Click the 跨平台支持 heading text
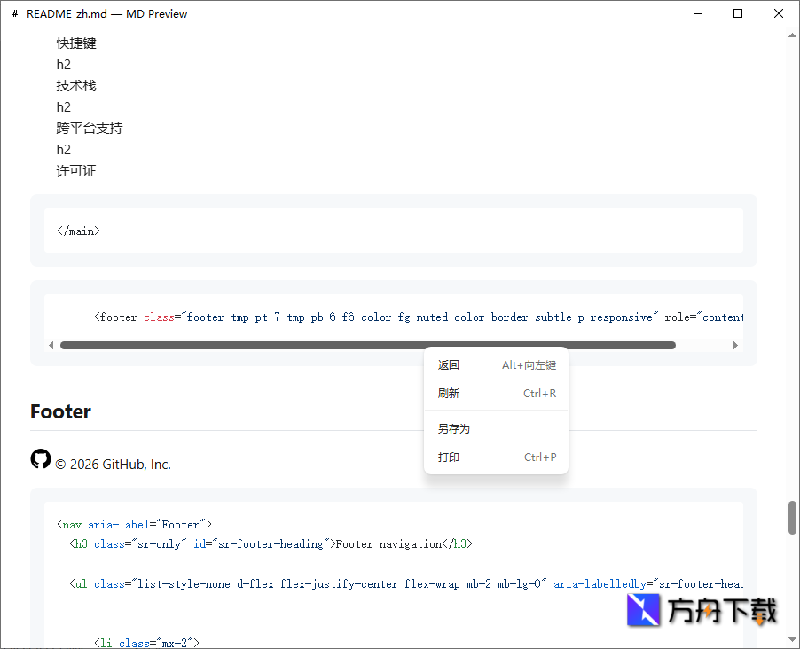This screenshot has width=800, height=649. tap(90, 129)
